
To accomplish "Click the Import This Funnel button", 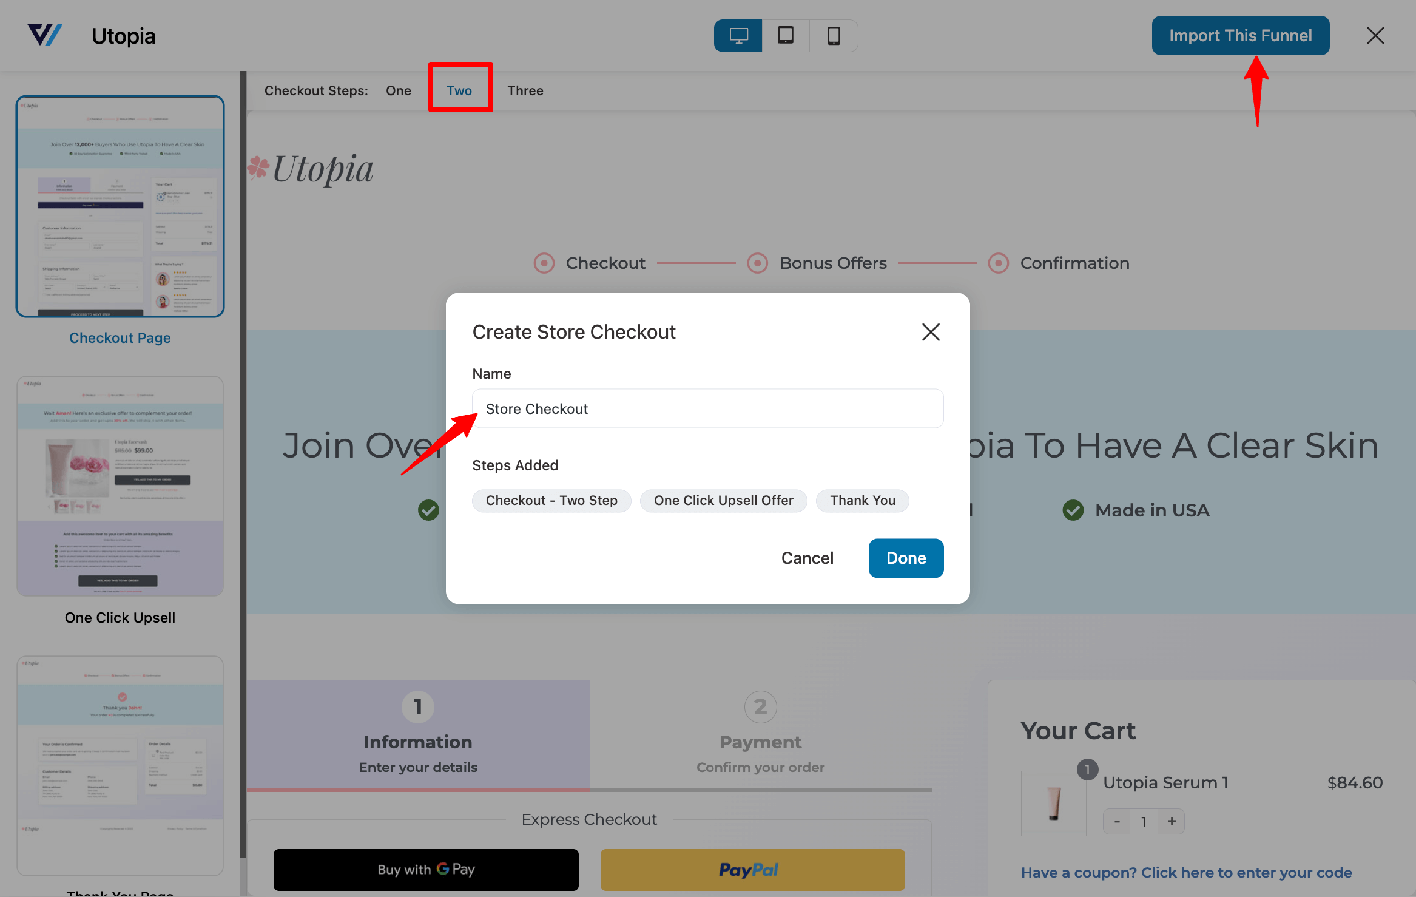I will coord(1240,36).
